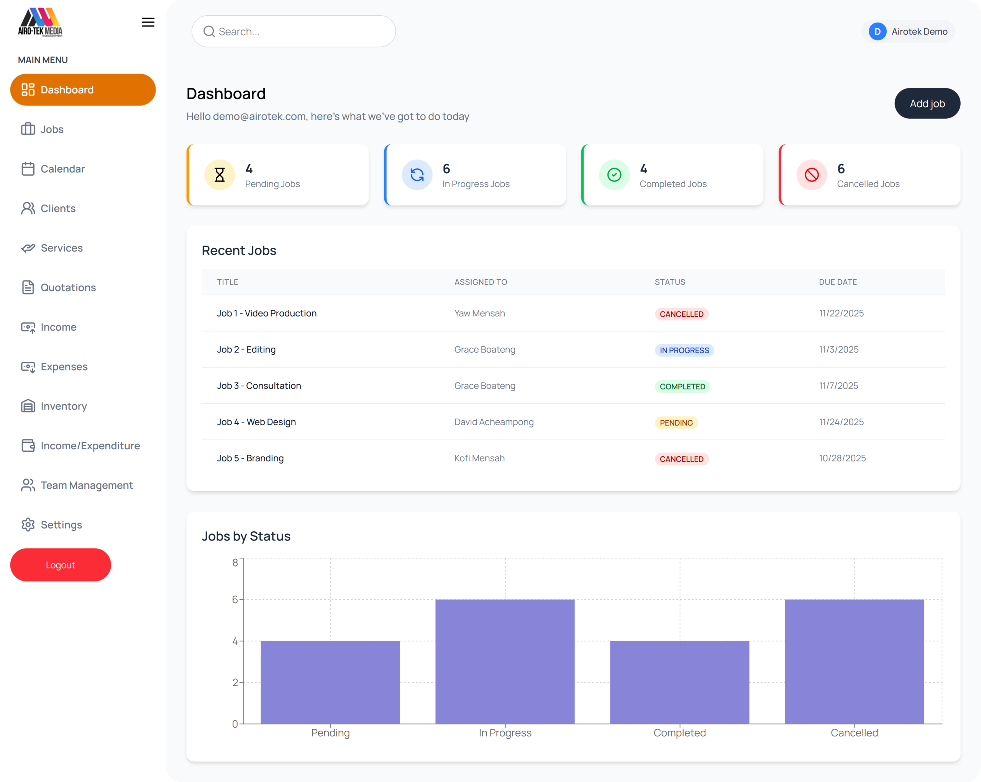Click the red Logout button
This screenshot has width=981, height=782.
click(x=61, y=565)
